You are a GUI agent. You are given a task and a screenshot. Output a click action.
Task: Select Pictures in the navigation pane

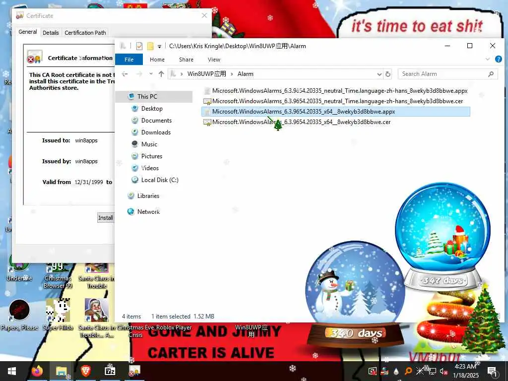point(151,156)
